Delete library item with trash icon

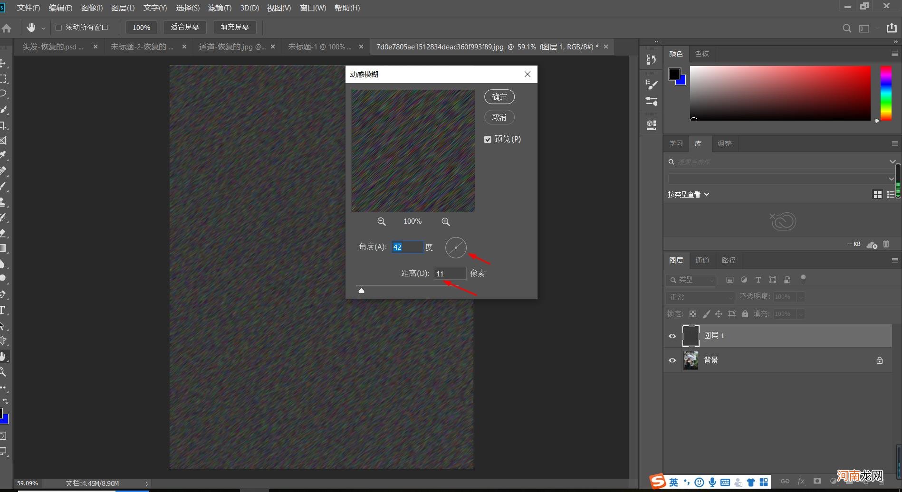click(886, 244)
